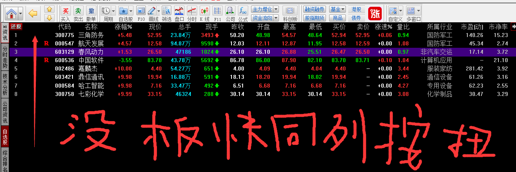Sort by the 涨幅% column header
Viewport: 516px width, 172px height.
pos(124,27)
